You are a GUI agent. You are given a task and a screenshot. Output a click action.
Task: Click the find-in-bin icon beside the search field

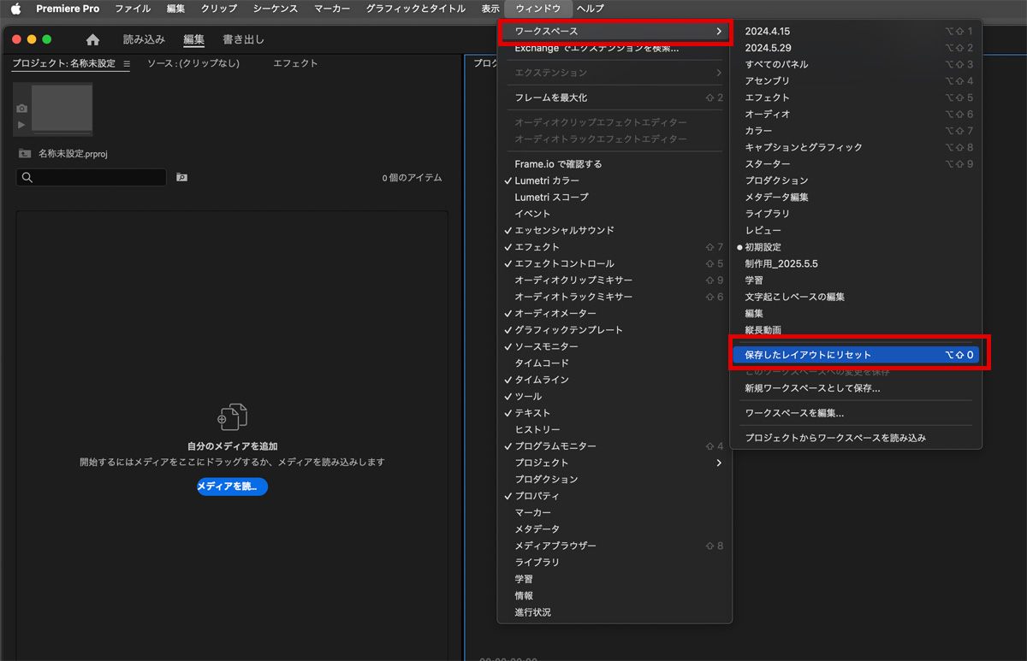tap(181, 177)
